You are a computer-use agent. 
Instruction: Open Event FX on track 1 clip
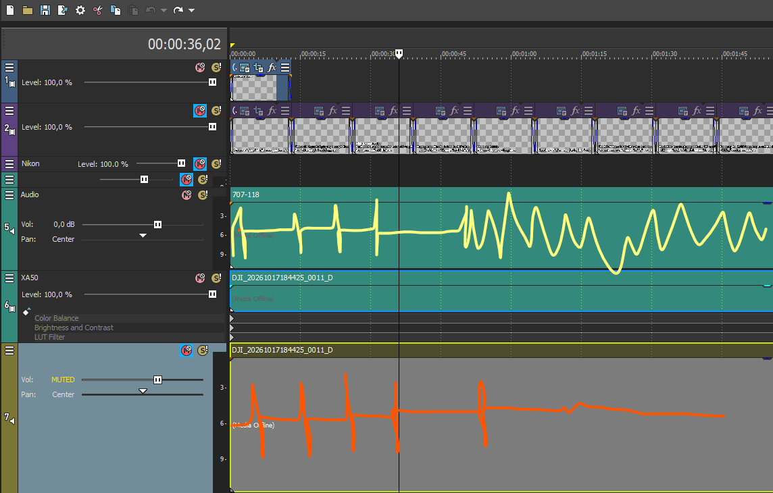coord(272,68)
